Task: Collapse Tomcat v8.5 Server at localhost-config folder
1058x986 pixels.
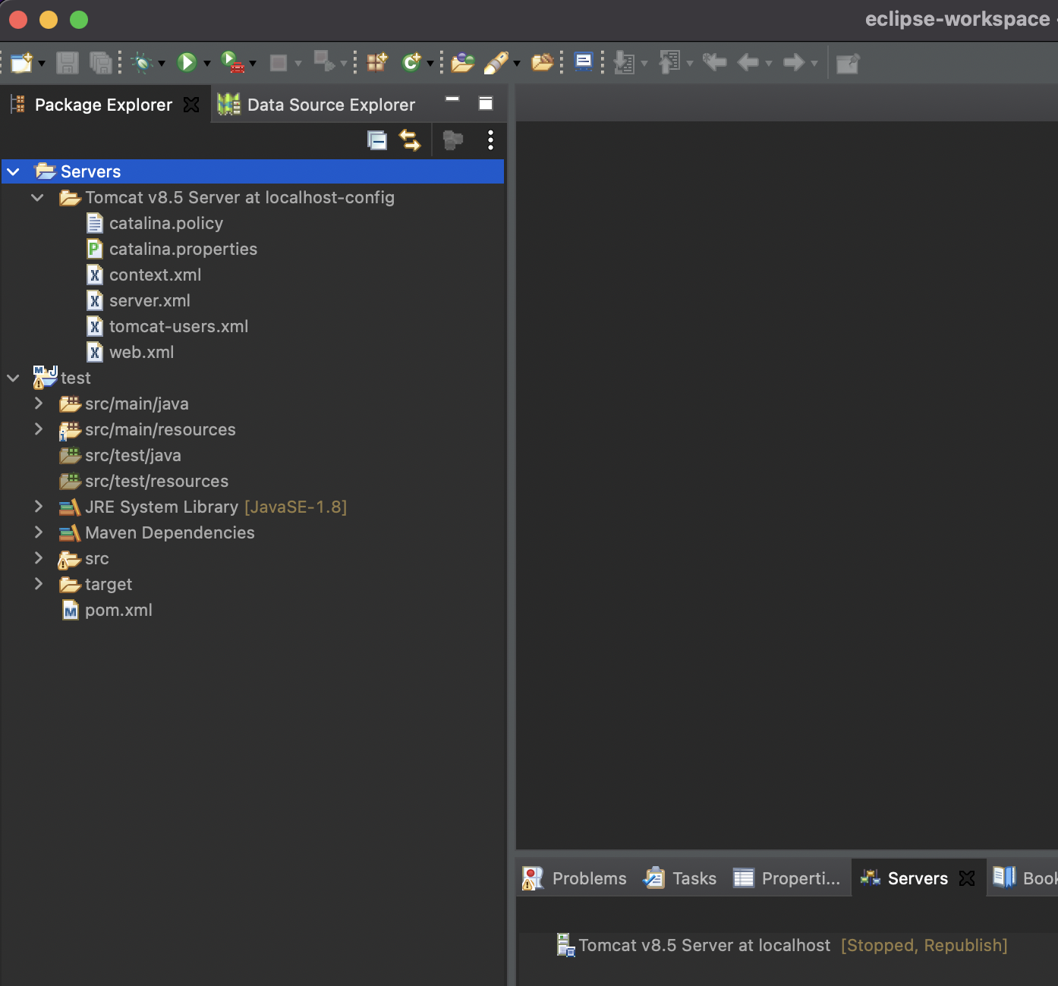Action: pyautogui.click(x=37, y=198)
